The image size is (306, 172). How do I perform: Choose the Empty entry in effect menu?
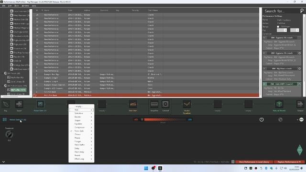coord(81,107)
